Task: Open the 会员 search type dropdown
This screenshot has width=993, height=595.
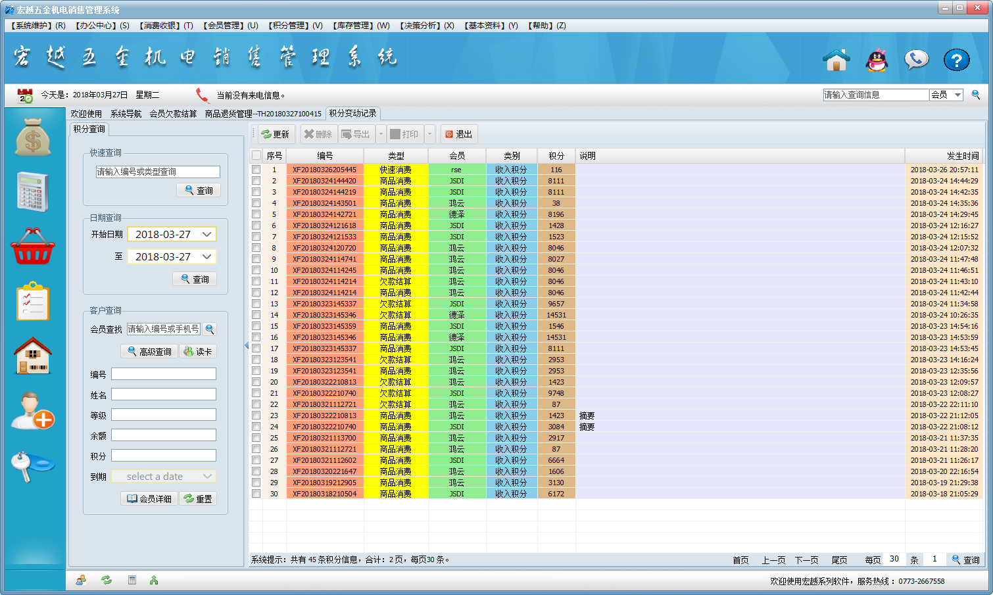Action: (957, 95)
